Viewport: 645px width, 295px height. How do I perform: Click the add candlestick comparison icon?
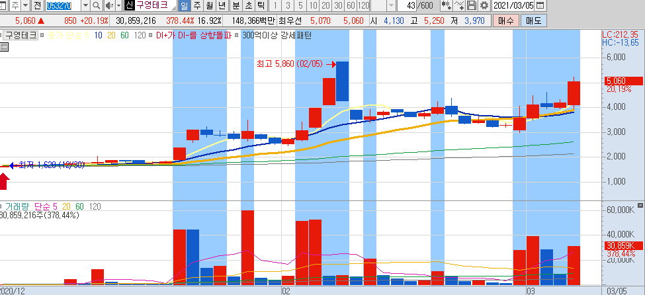click(x=446, y=6)
